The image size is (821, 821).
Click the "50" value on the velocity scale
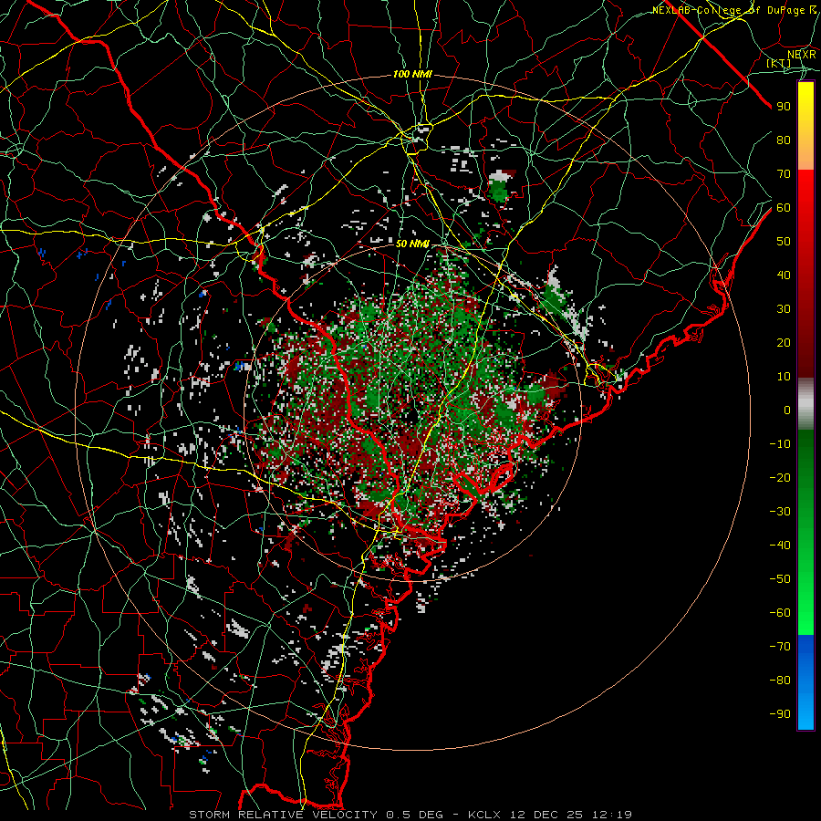784,242
